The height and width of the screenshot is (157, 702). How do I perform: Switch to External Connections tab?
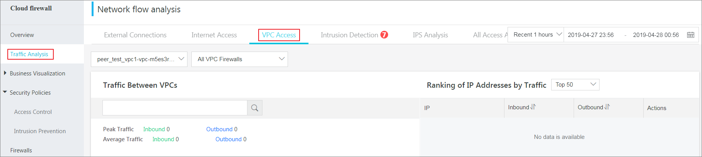point(135,35)
